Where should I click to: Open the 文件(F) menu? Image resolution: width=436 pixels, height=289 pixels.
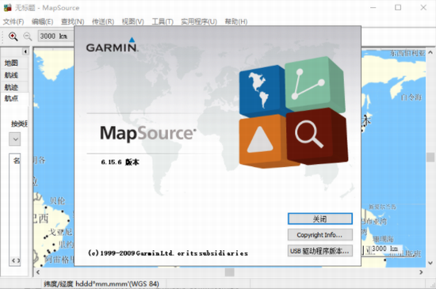coord(13,21)
